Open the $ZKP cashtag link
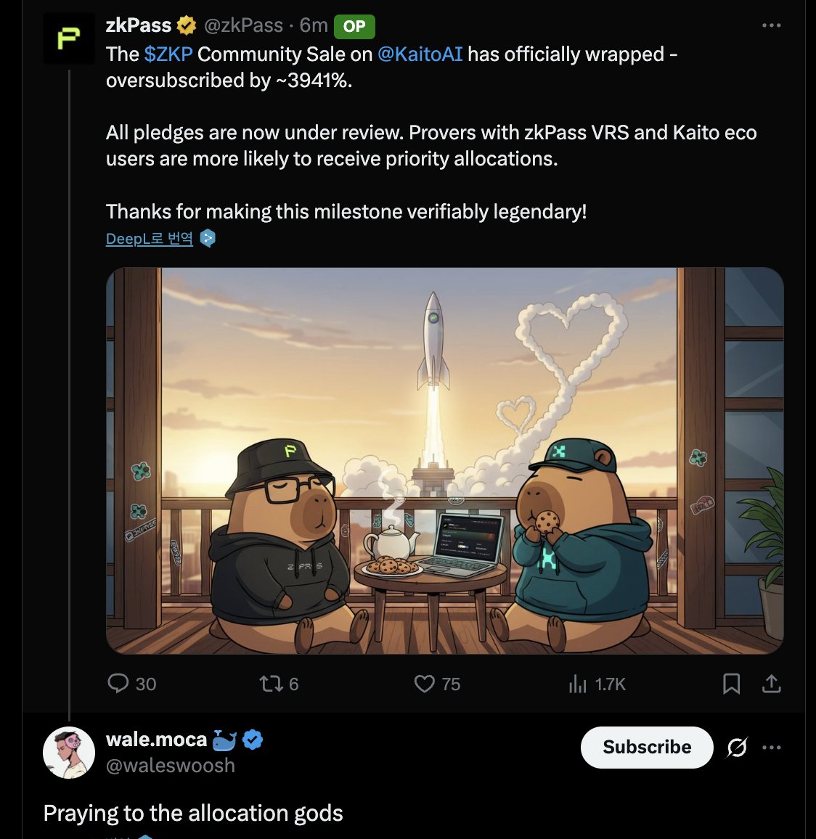Screen dimensions: 816x839 [x=168, y=54]
